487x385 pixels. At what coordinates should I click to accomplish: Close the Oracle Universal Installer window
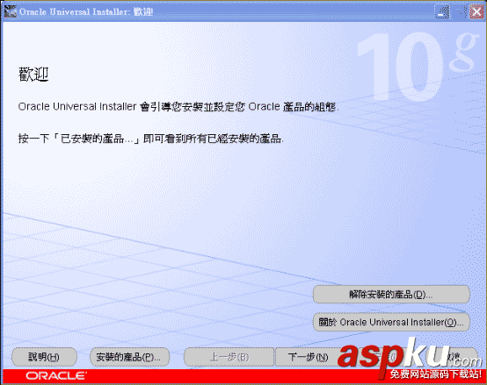tap(476, 12)
